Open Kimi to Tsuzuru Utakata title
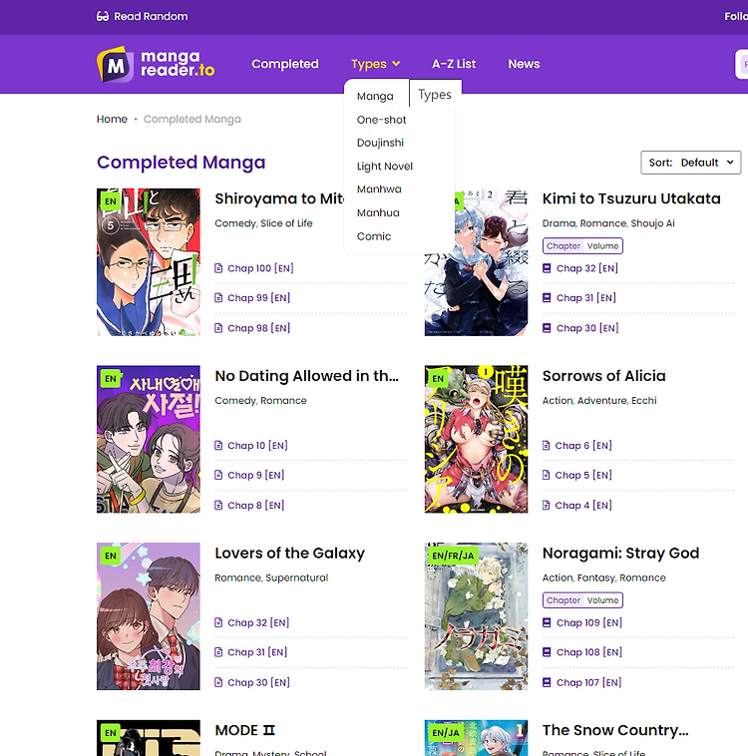This screenshot has width=748, height=756. 631,198
